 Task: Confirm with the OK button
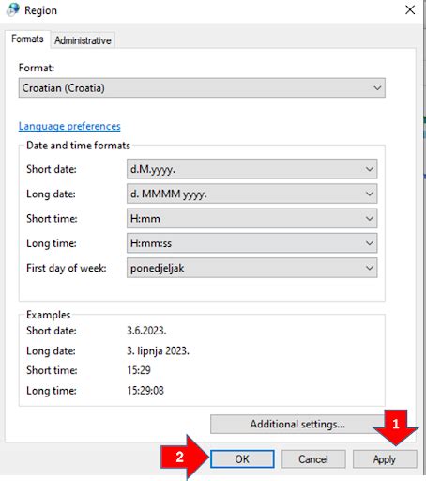242,459
